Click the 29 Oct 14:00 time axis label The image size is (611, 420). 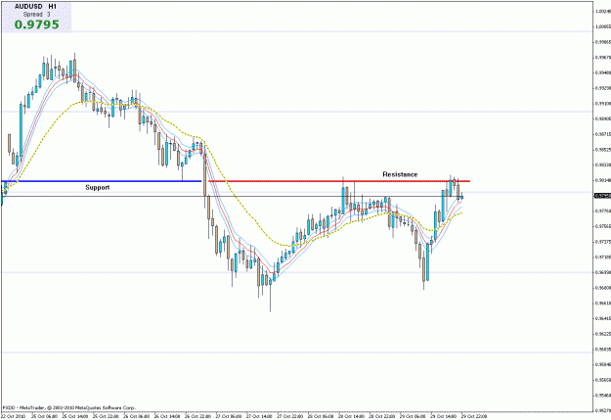click(x=444, y=416)
